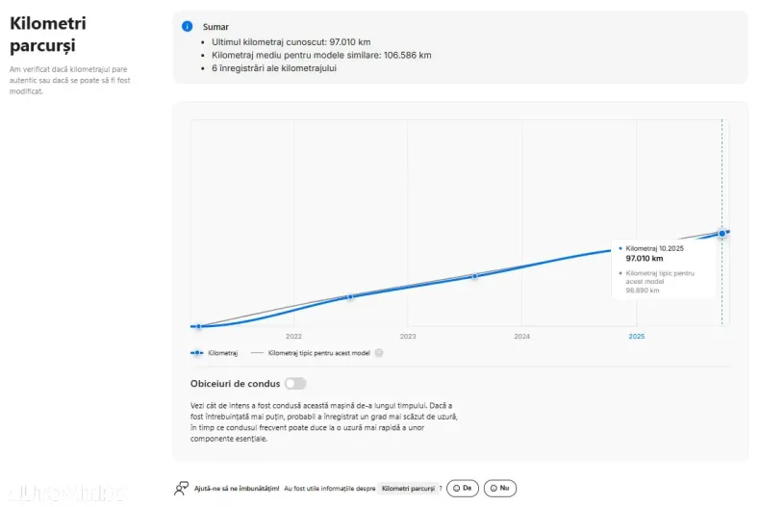The width and height of the screenshot is (760, 507).
Task: Click the 2022 year label on axis
Action: pyautogui.click(x=293, y=337)
